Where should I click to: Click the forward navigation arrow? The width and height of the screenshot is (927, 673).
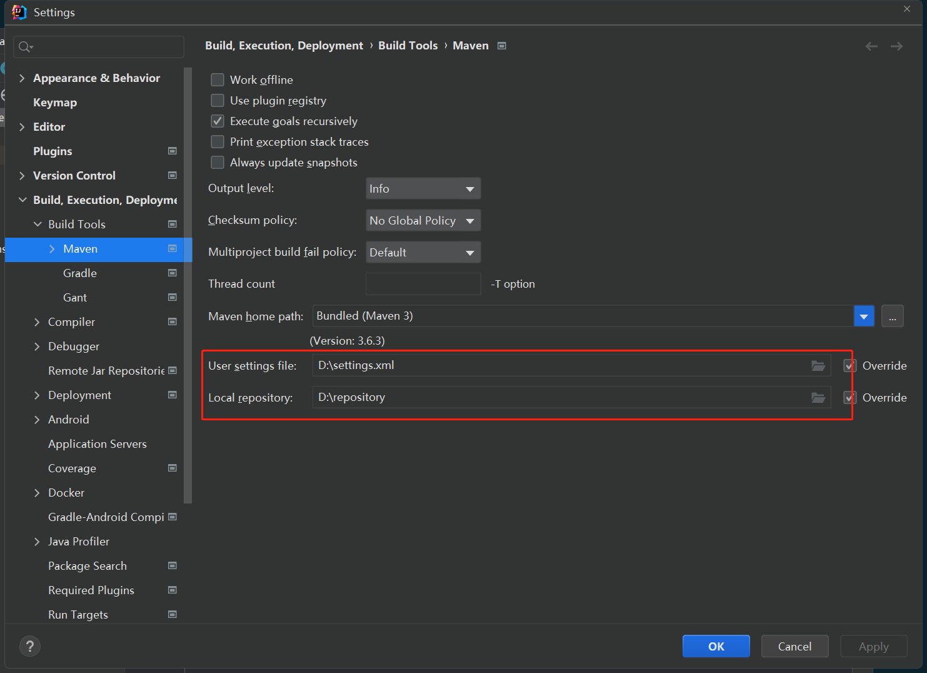tap(896, 46)
